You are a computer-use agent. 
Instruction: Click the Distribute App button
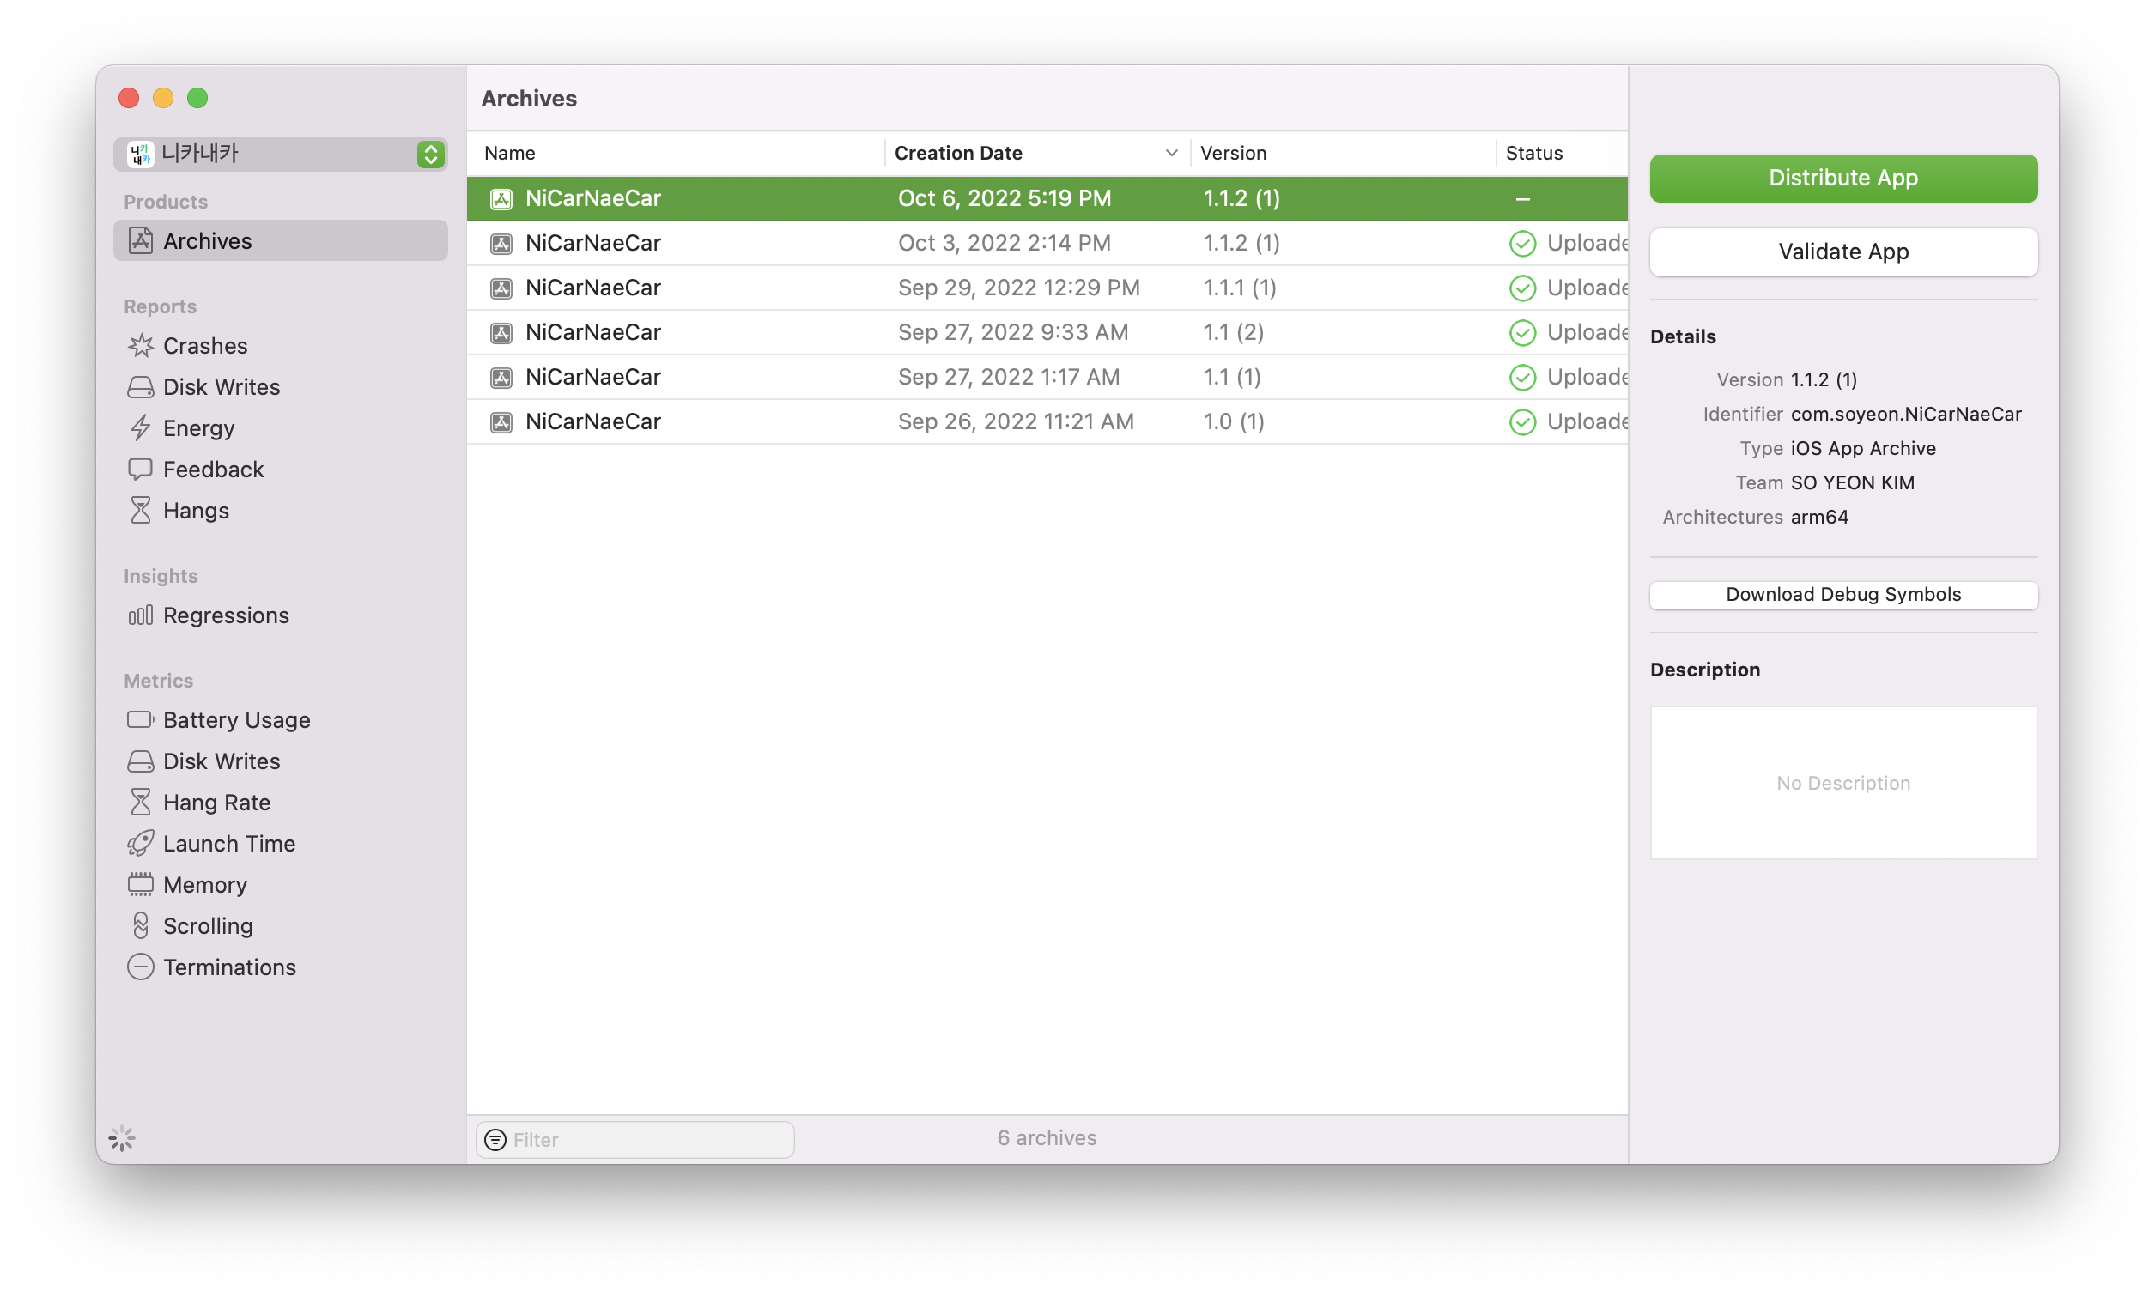point(1842,179)
